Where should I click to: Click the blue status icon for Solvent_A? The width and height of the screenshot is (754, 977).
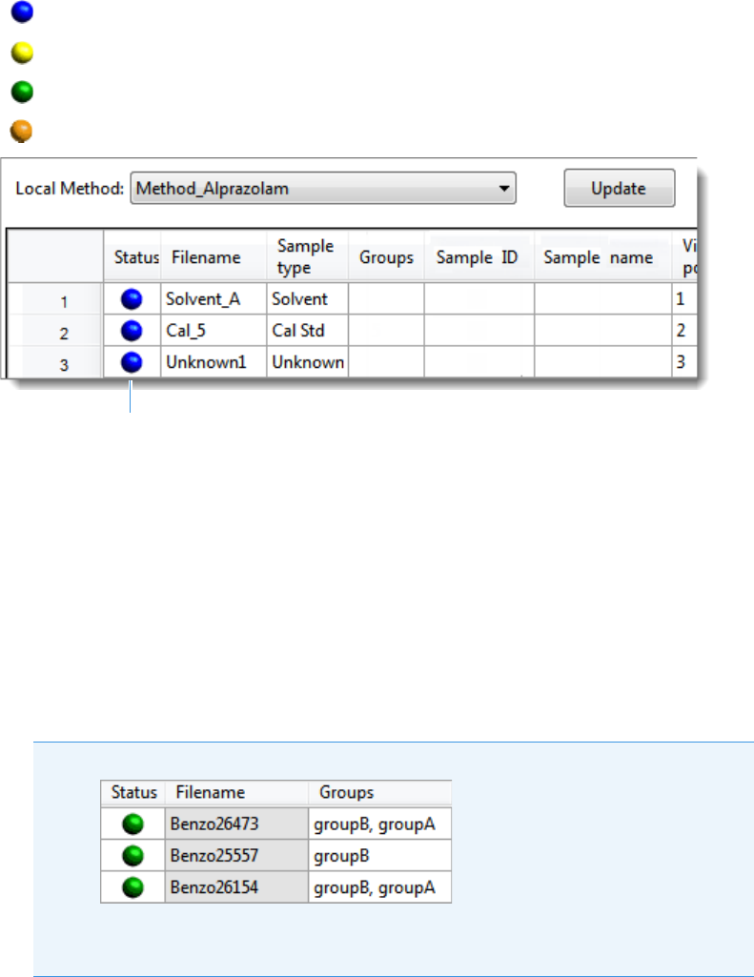[x=132, y=299]
